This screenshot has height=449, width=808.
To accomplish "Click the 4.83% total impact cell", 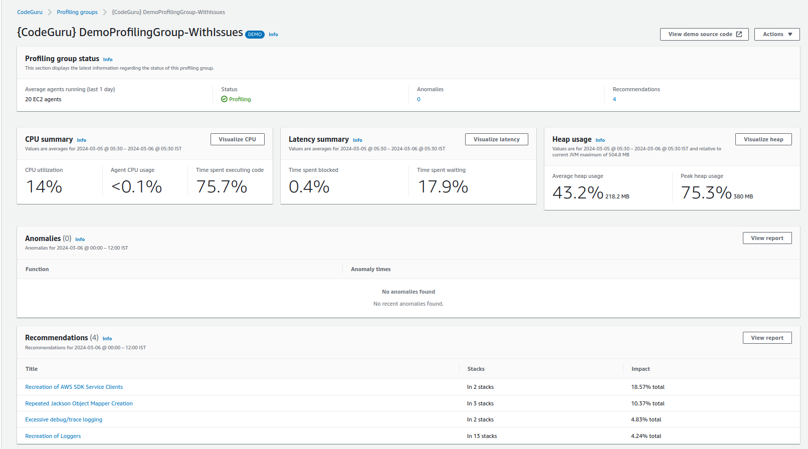I will (646, 419).
